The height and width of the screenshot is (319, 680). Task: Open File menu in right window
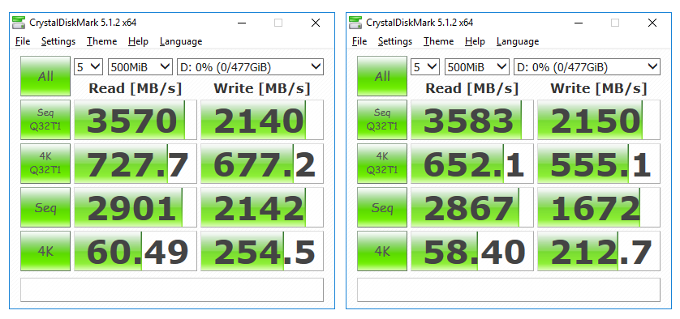click(x=359, y=41)
